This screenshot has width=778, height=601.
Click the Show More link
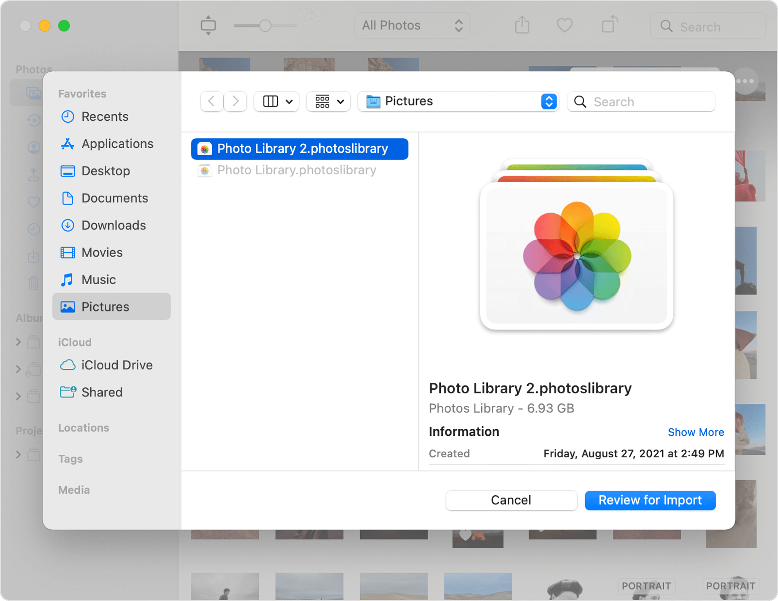click(696, 432)
